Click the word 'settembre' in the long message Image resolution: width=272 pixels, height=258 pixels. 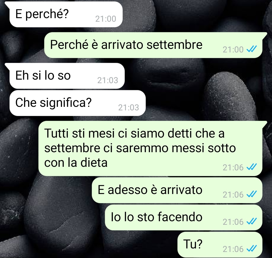[x=72, y=148]
